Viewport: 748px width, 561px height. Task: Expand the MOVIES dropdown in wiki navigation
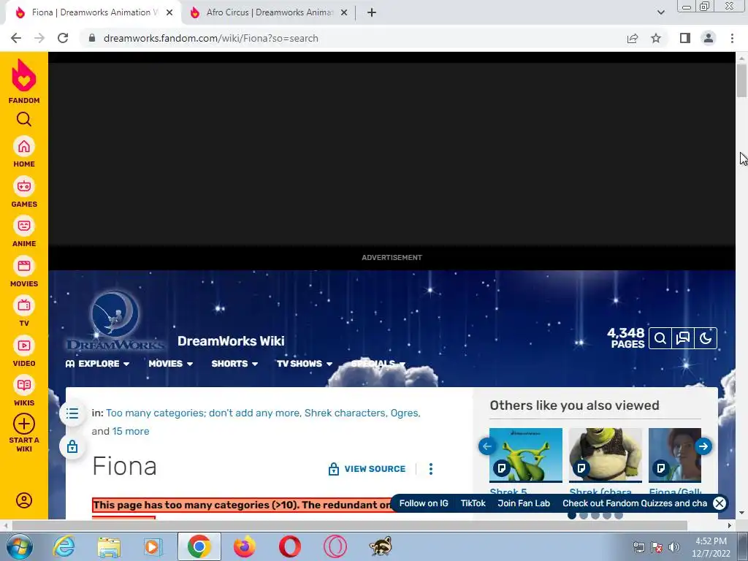(x=170, y=364)
